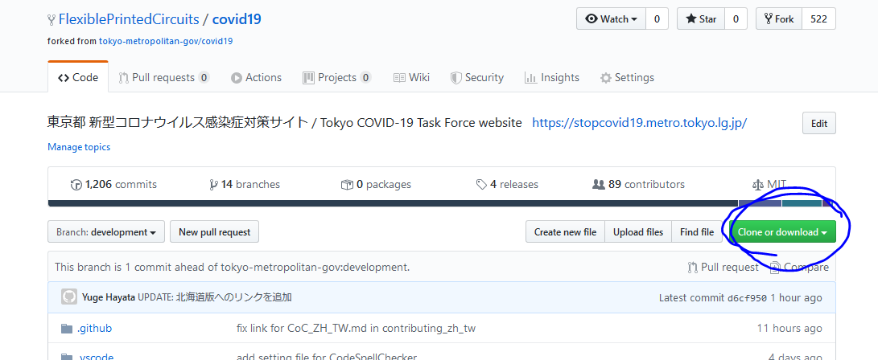View the stargazers count beside Star
Image resolution: width=878 pixels, height=360 pixels.
736,19
